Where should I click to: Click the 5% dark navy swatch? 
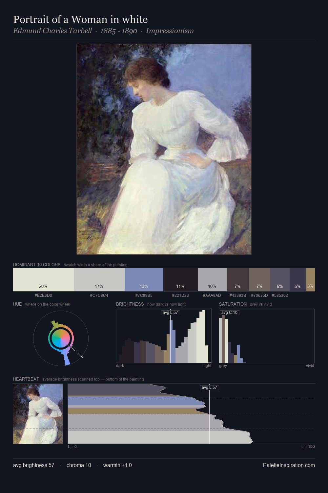point(297,280)
